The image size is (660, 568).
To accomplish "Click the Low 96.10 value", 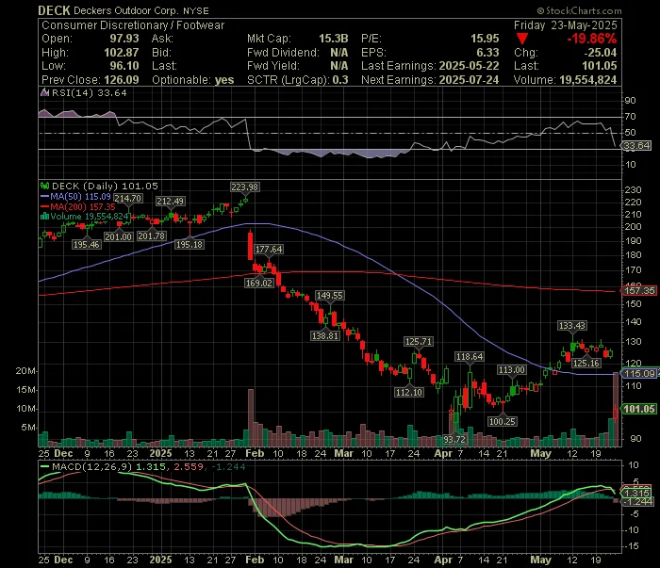I will (x=124, y=66).
